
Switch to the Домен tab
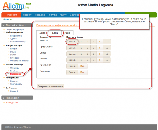[43, 33]
